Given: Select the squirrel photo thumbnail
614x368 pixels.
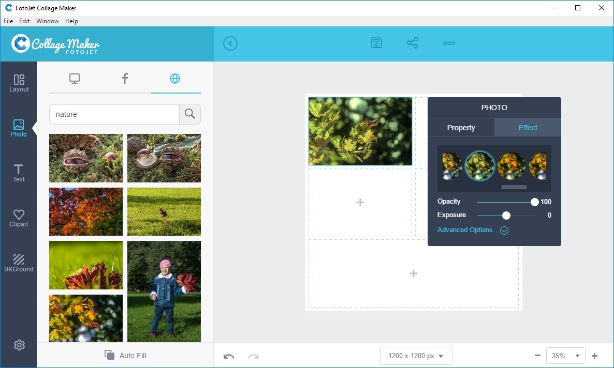Looking at the screenshot, I should (164, 211).
